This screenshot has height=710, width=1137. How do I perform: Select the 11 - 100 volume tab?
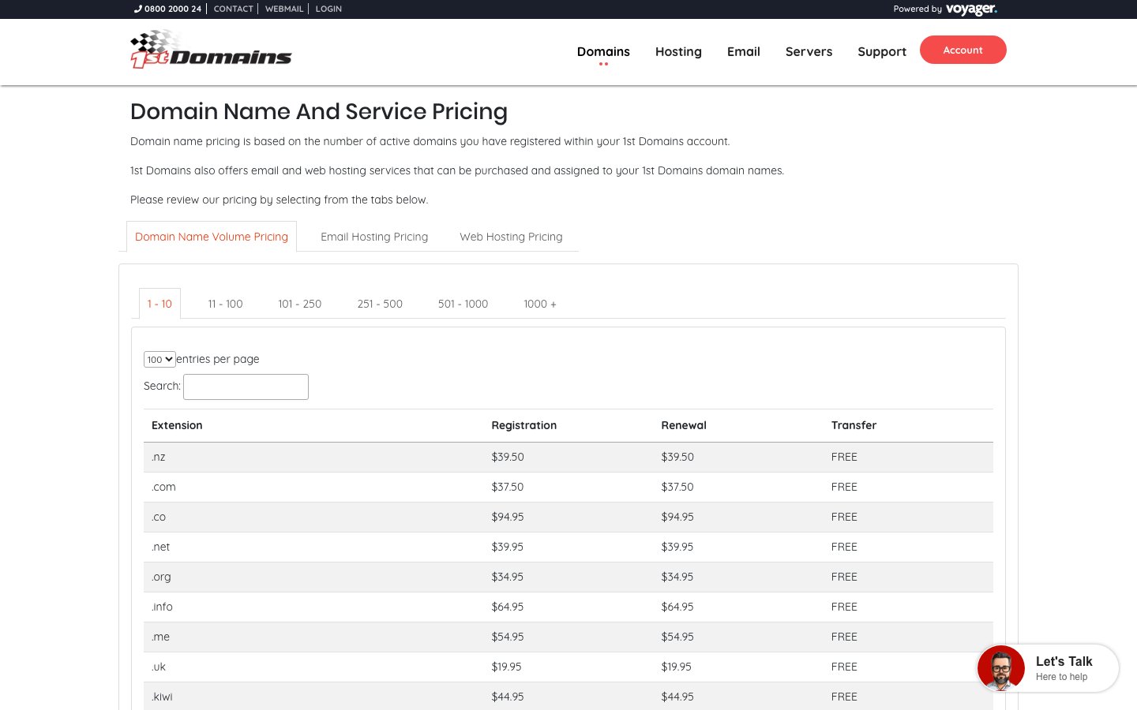click(x=225, y=304)
